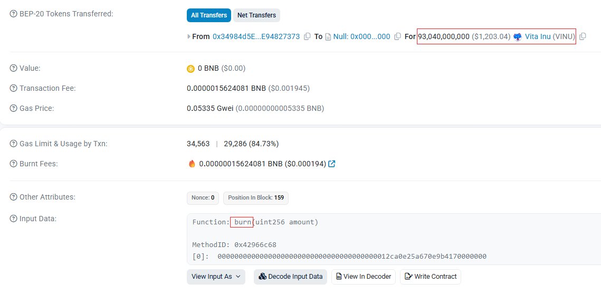
Task: Show help icon for Other Attributes
Action: point(13,197)
